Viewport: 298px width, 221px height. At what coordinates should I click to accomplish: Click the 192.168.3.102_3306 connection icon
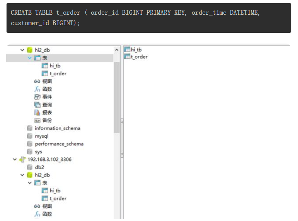click(22, 159)
